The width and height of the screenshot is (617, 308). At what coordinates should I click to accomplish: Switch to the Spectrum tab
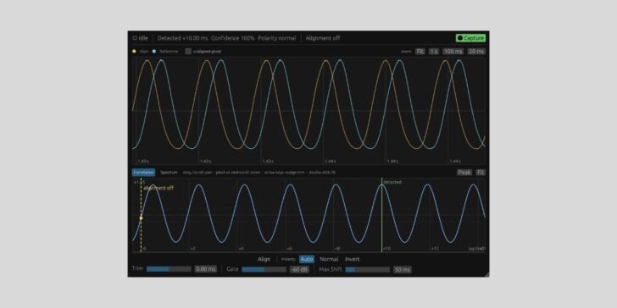(169, 172)
